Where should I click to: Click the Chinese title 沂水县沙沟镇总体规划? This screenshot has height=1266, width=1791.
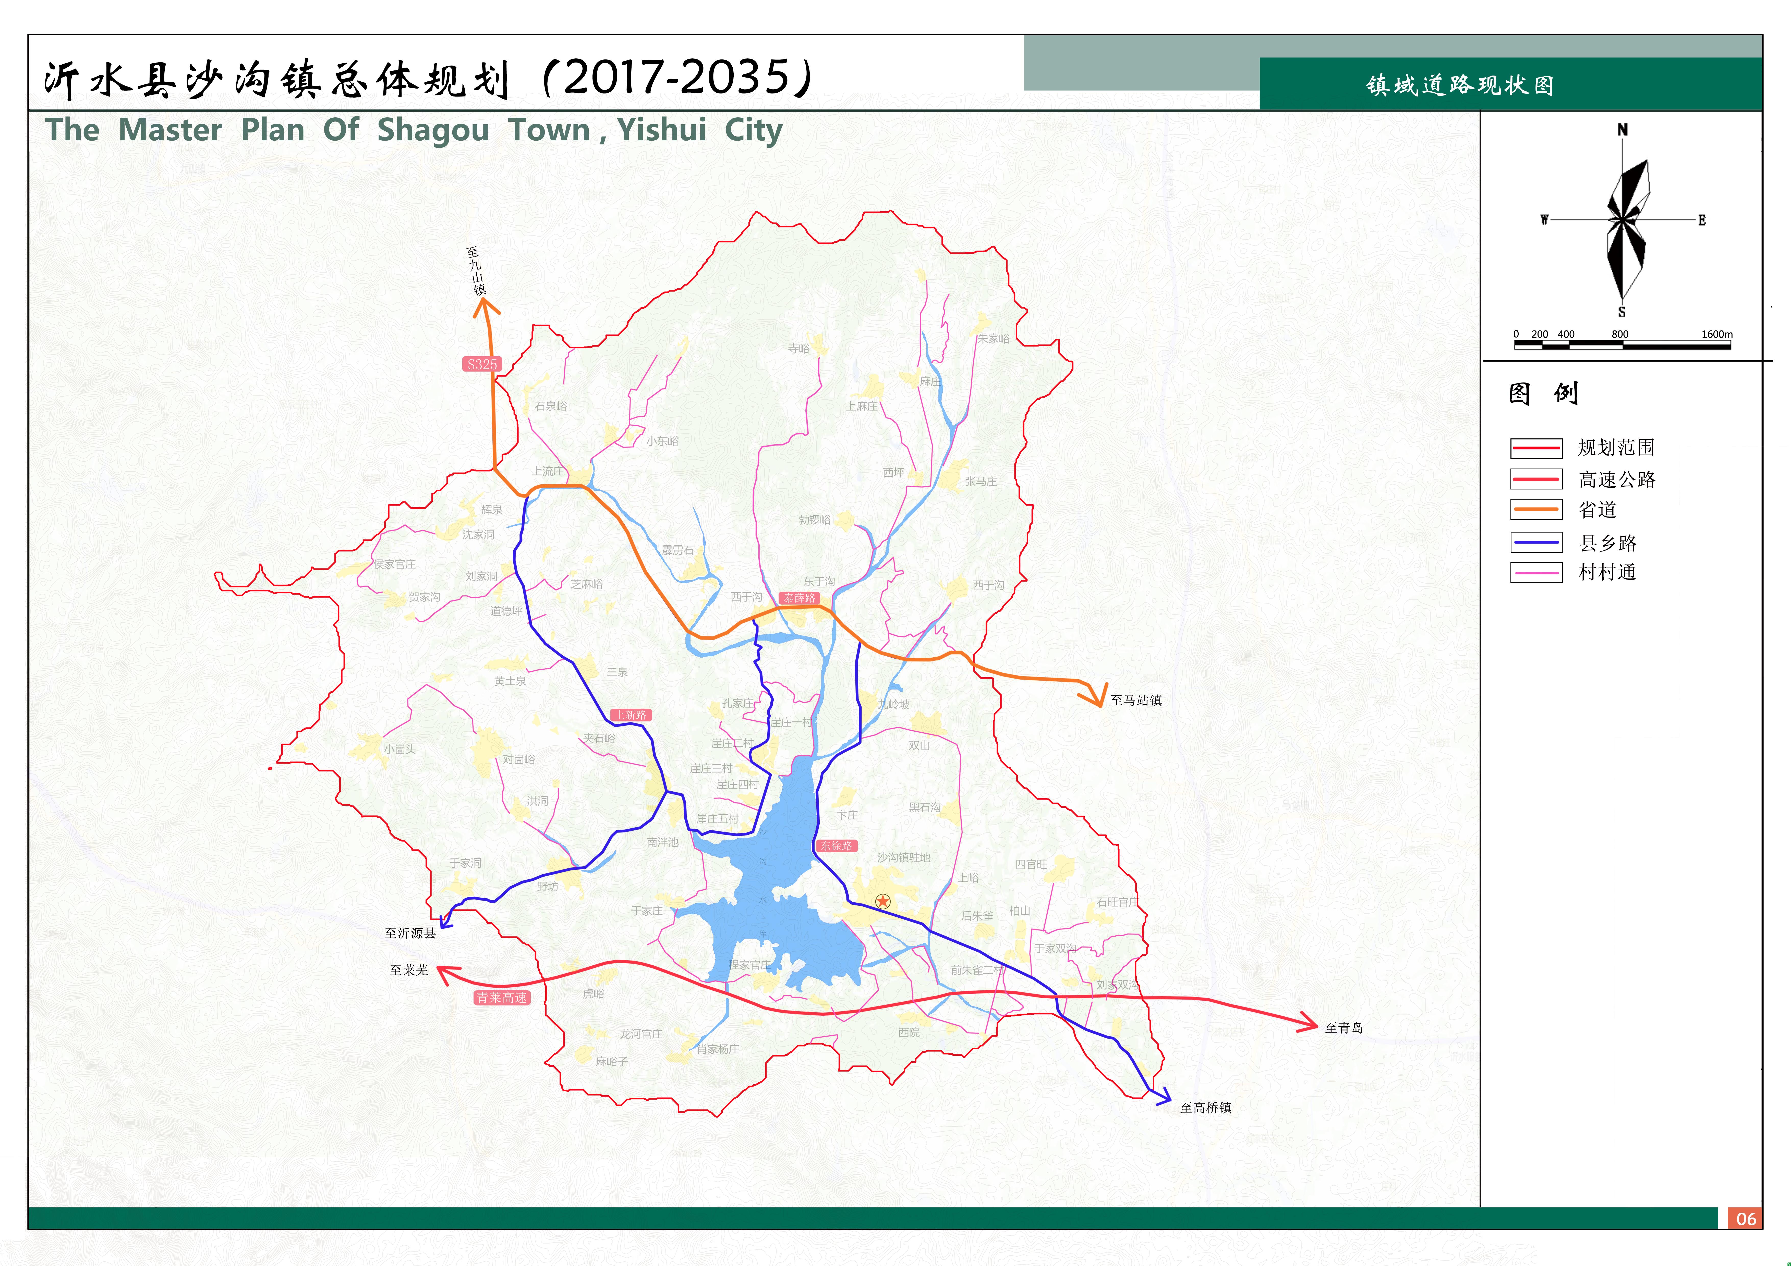[277, 80]
